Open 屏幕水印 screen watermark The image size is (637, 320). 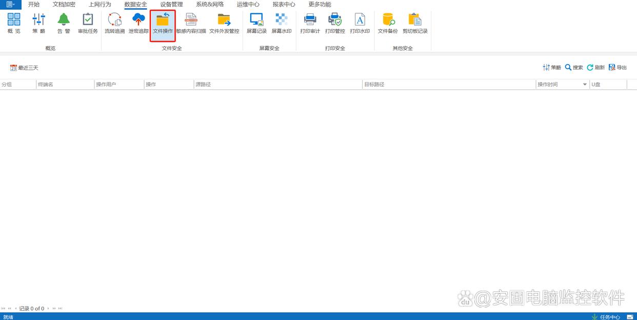[282, 24]
